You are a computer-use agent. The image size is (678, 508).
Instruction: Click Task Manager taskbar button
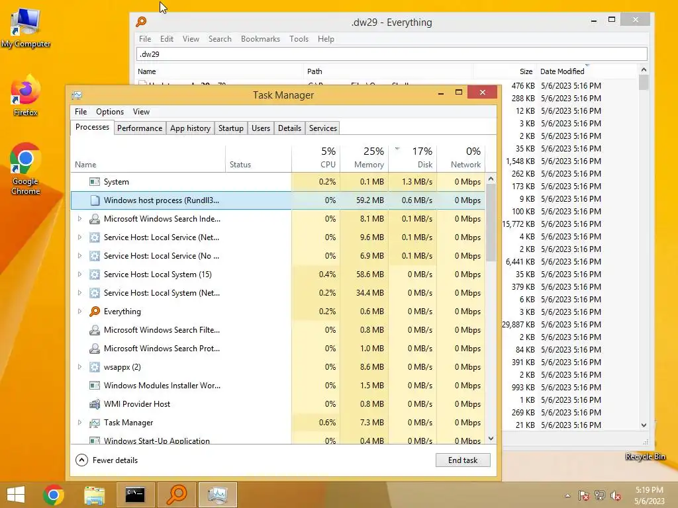point(217,495)
